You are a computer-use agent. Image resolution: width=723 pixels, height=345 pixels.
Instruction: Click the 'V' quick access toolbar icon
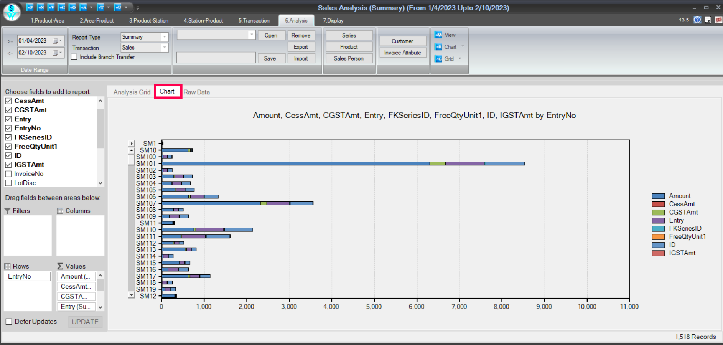(x=51, y=7)
